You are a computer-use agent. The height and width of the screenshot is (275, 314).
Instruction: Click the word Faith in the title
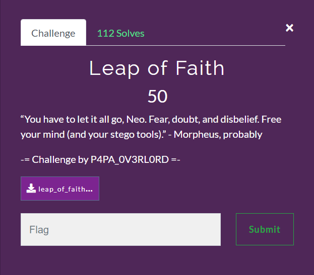click(x=200, y=68)
